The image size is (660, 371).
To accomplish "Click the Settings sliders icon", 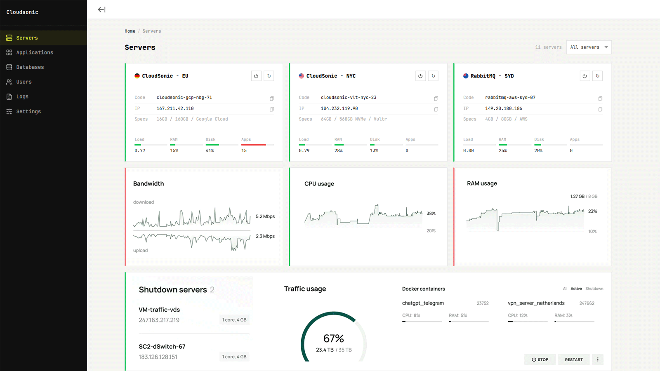I will (x=9, y=111).
